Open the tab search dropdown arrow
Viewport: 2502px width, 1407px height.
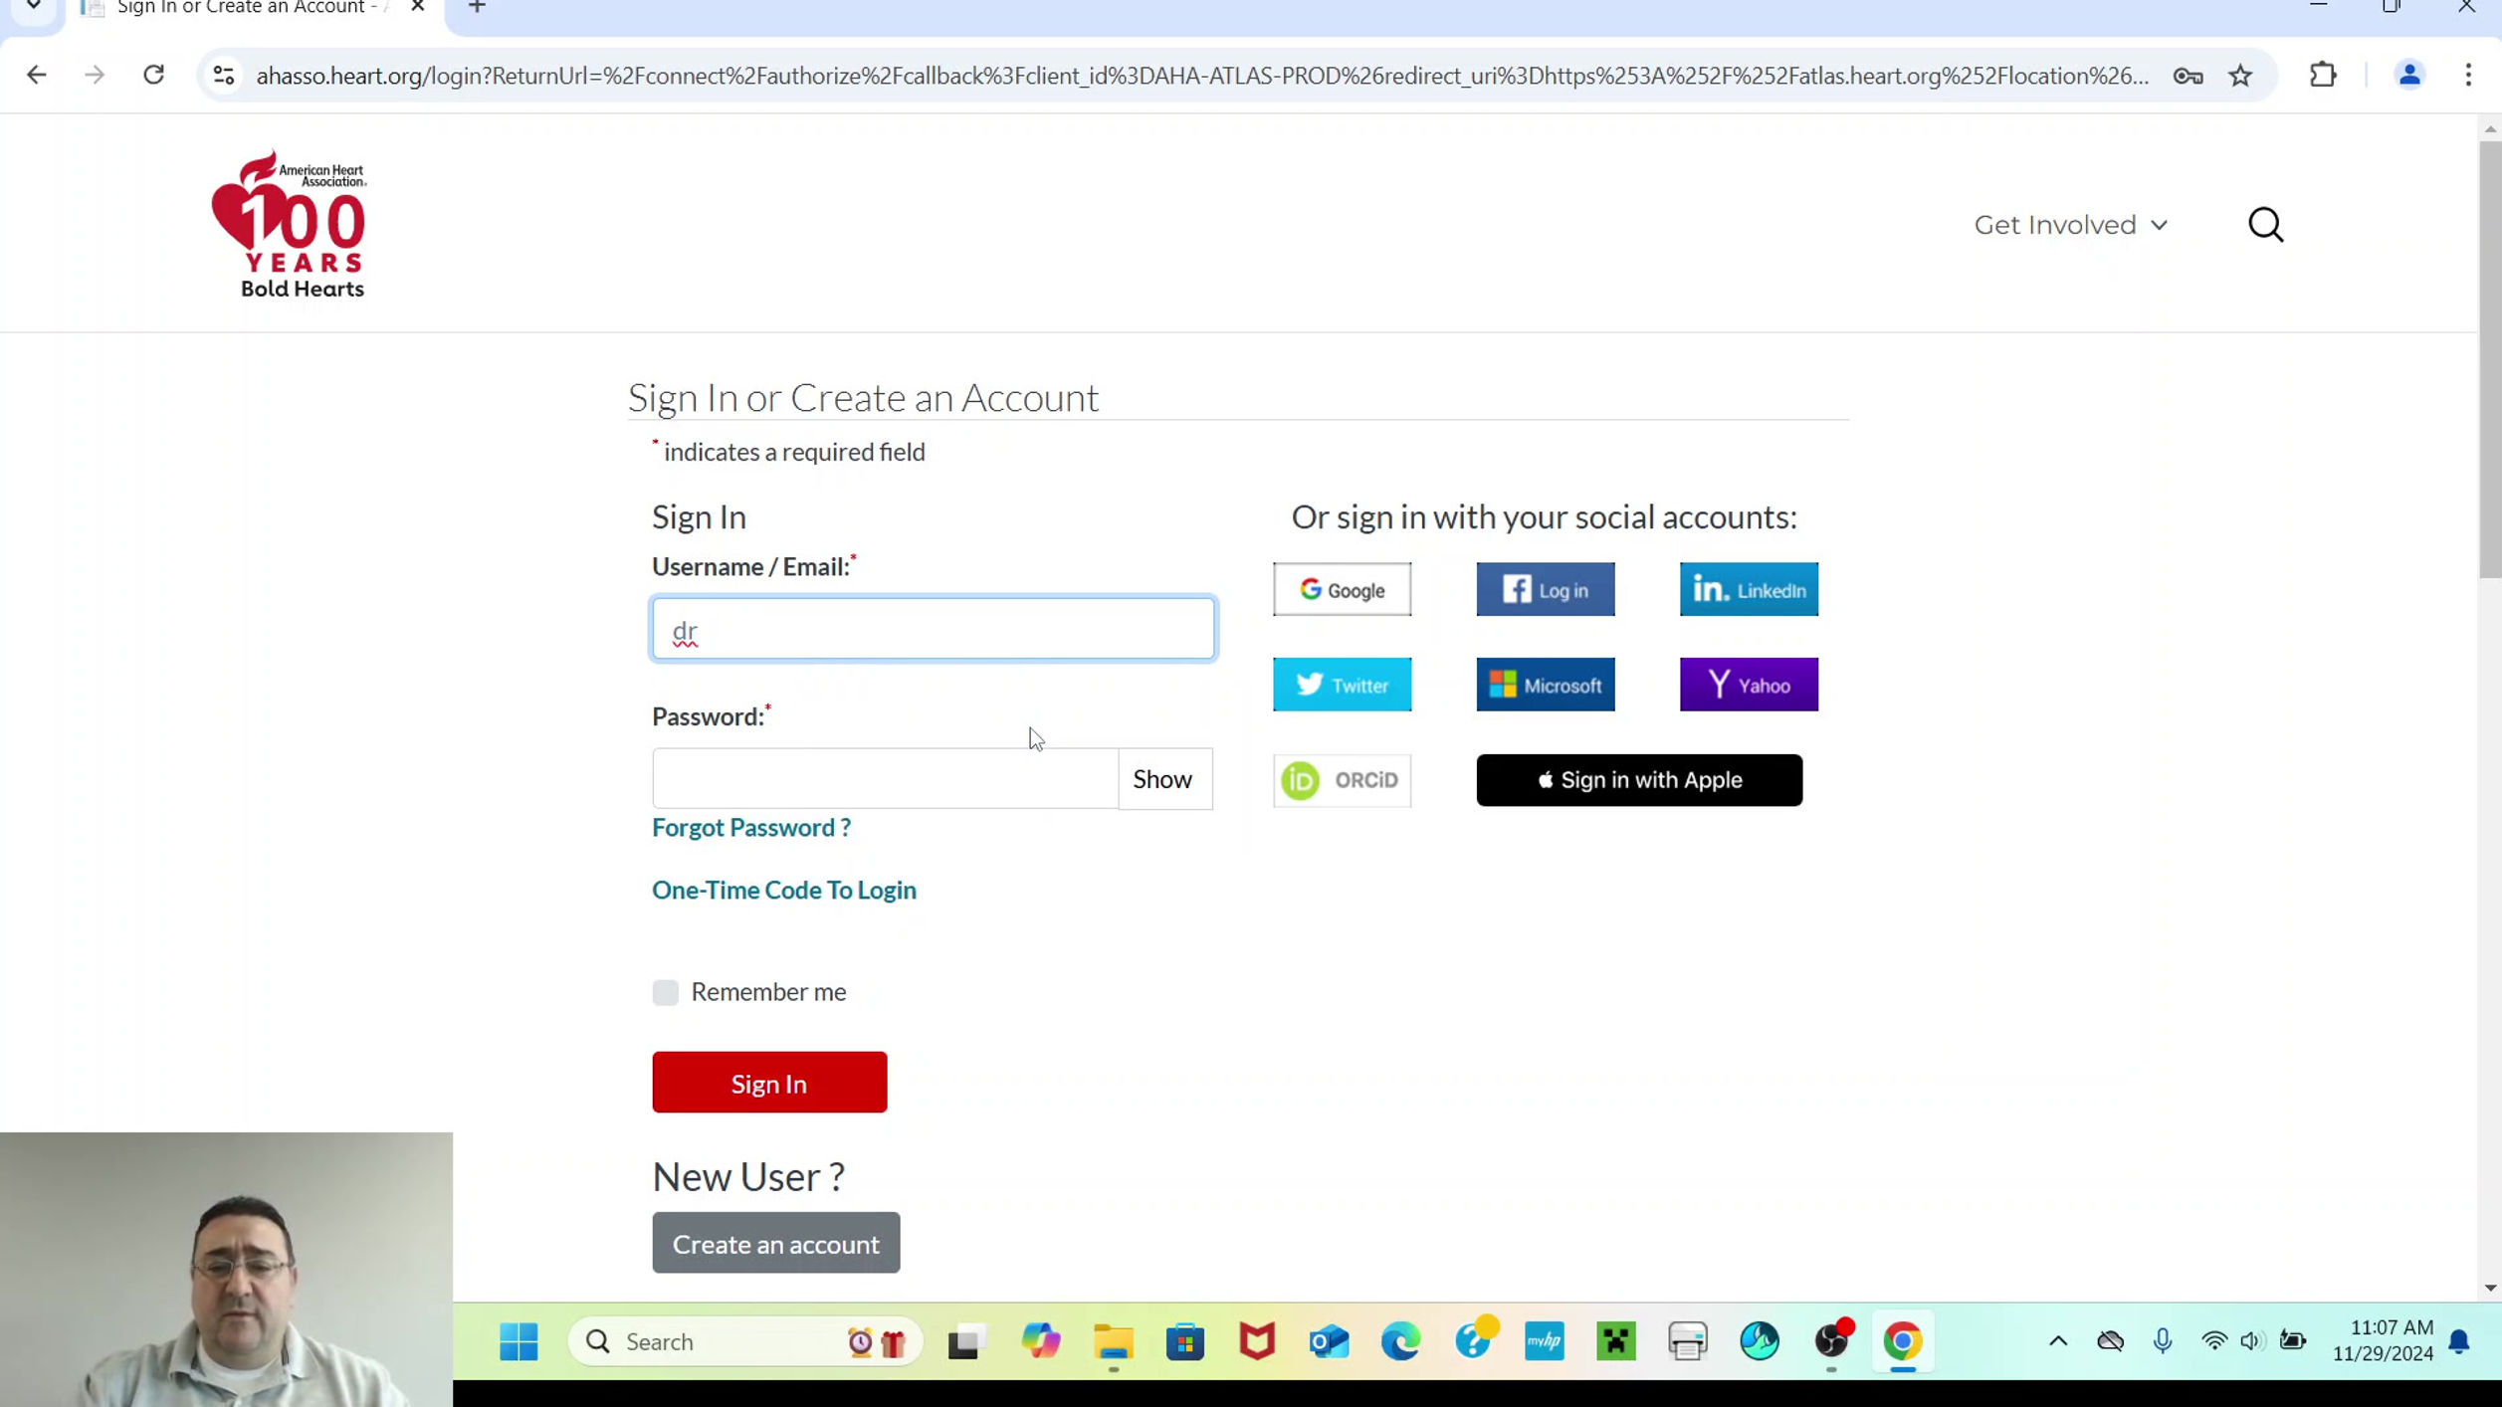pyautogui.click(x=34, y=7)
